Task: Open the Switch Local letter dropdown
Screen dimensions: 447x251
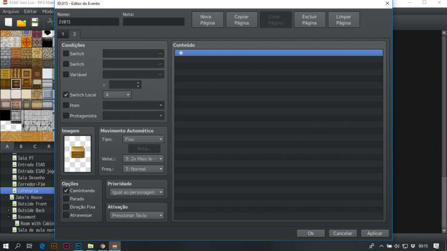Action: pyautogui.click(x=117, y=94)
